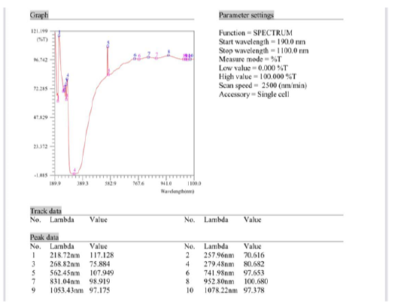
Task: Click peak value '97.378'
Action: 254,290
